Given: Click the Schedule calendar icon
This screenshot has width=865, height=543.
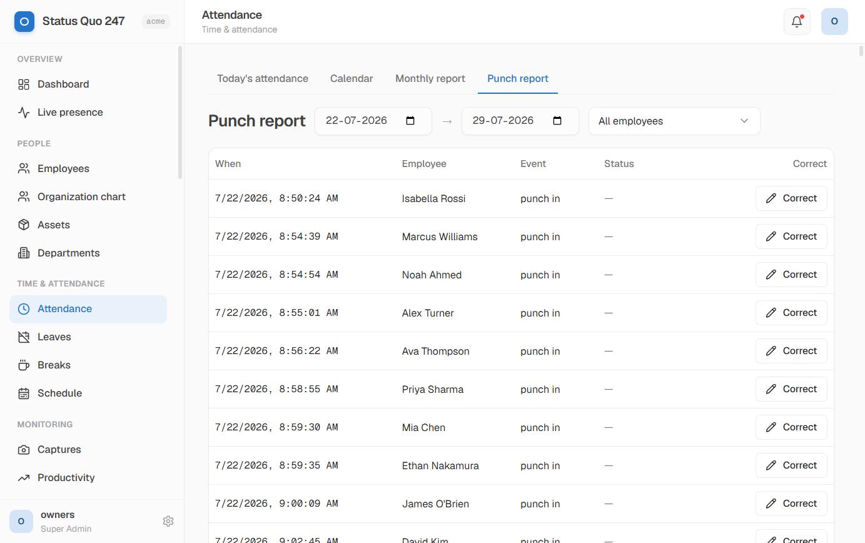Looking at the screenshot, I should point(24,393).
